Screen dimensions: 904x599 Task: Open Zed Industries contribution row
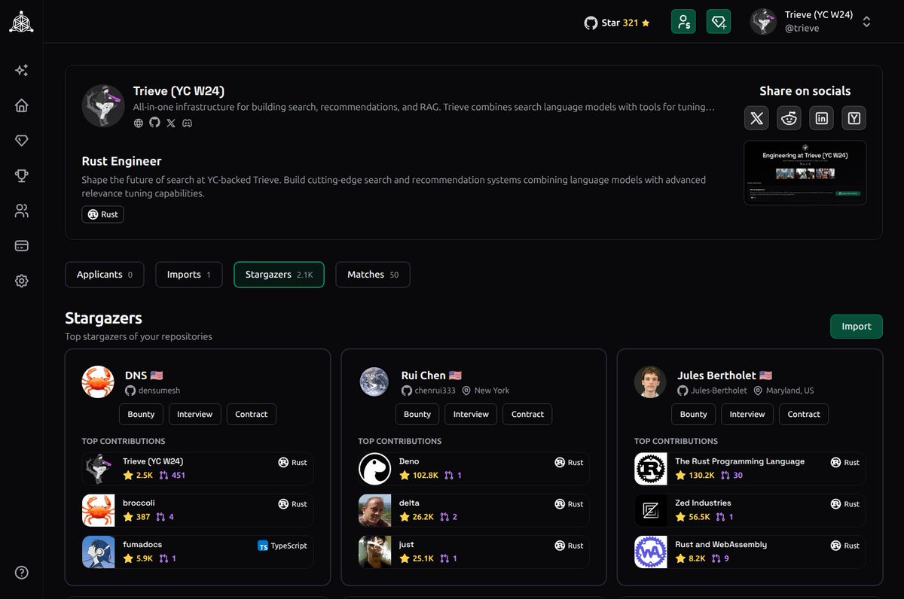(x=750, y=510)
